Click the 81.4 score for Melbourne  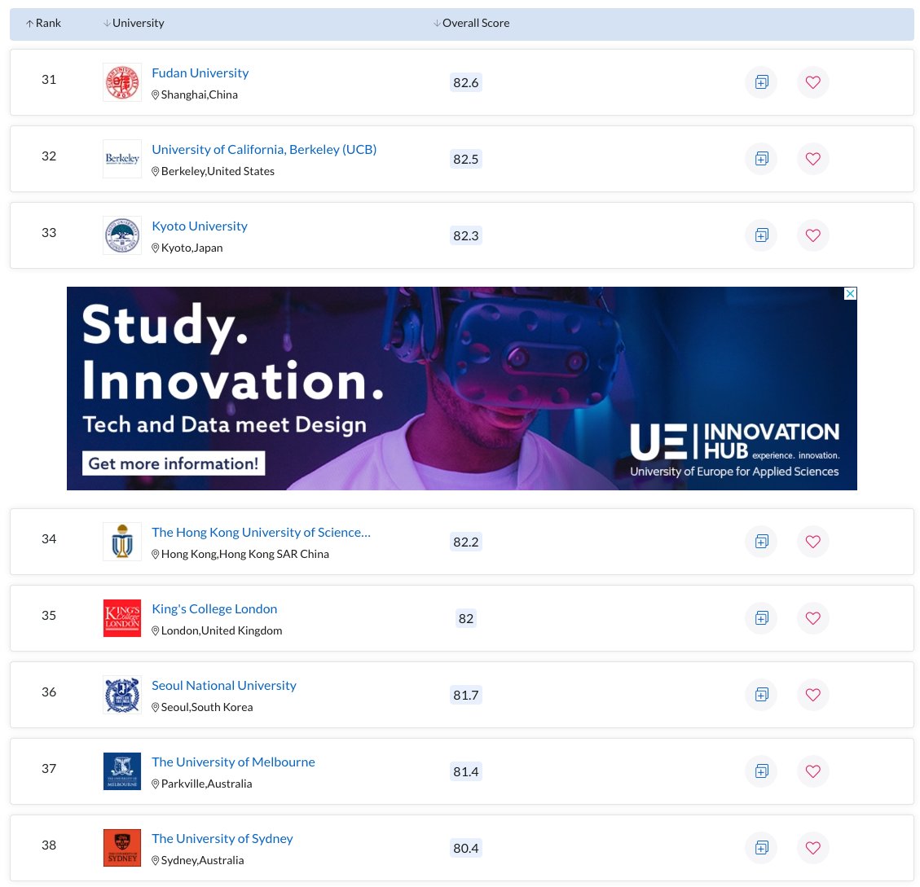coord(466,771)
